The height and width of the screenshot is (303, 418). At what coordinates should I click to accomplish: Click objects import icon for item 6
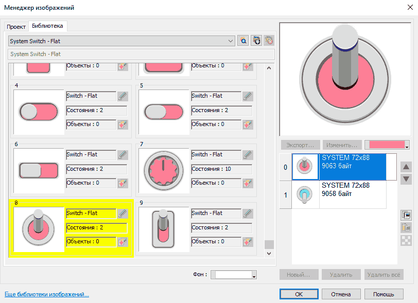pos(123,183)
